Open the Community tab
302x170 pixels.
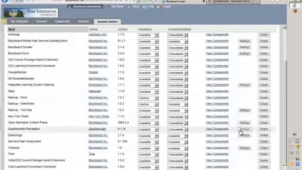[x=62, y=21]
